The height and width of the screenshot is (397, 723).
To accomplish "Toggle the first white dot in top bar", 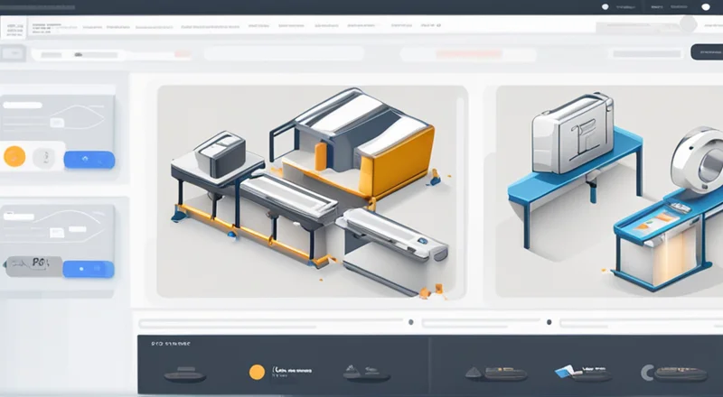I will 605,7.
